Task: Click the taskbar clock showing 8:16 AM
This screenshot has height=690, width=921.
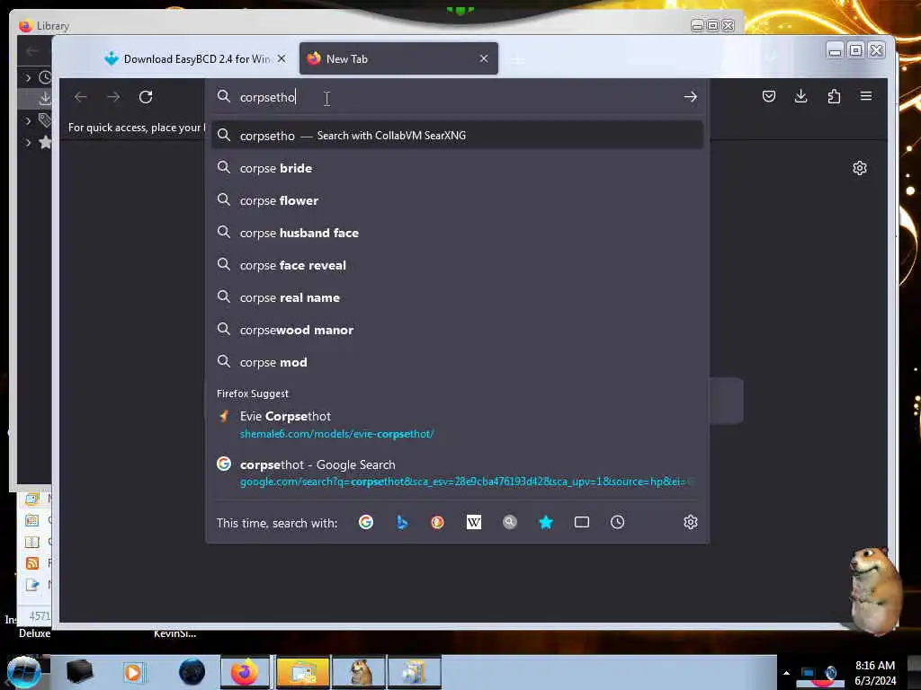Action: click(x=874, y=673)
